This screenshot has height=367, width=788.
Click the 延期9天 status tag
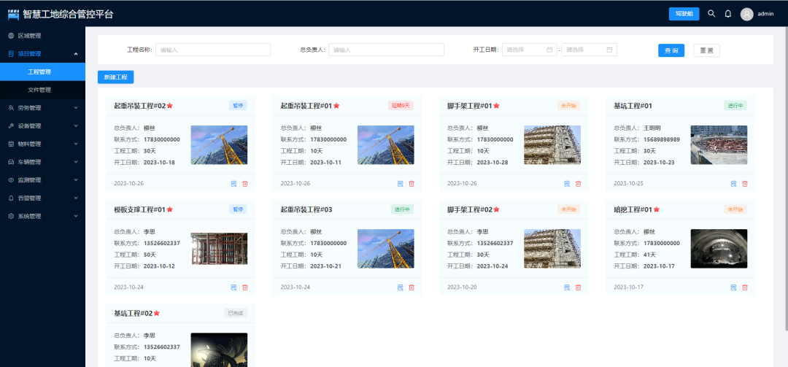click(x=401, y=106)
